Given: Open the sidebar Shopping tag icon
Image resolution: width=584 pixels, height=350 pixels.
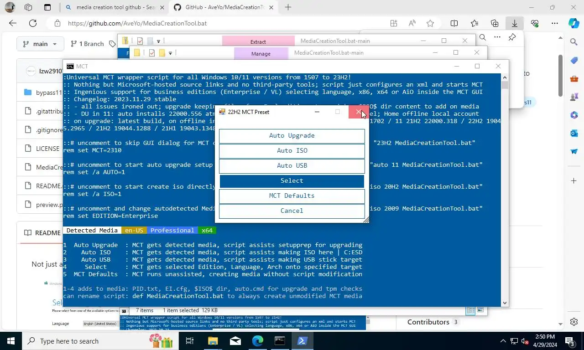Looking at the screenshot, I should (x=574, y=61).
